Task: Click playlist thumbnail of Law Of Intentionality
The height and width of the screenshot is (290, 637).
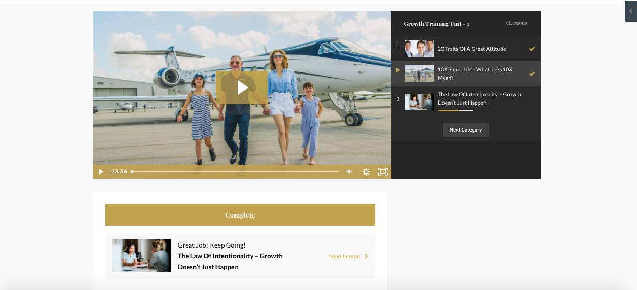Action: point(419,102)
